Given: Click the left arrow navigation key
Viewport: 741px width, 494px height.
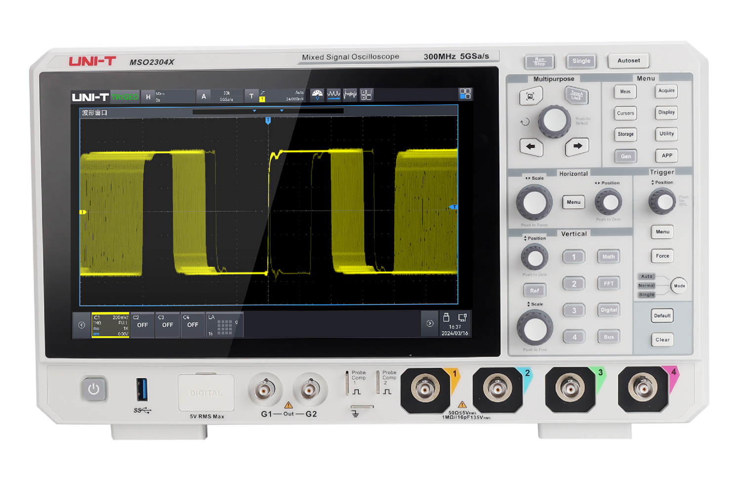Looking at the screenshot, I should 531,147.
